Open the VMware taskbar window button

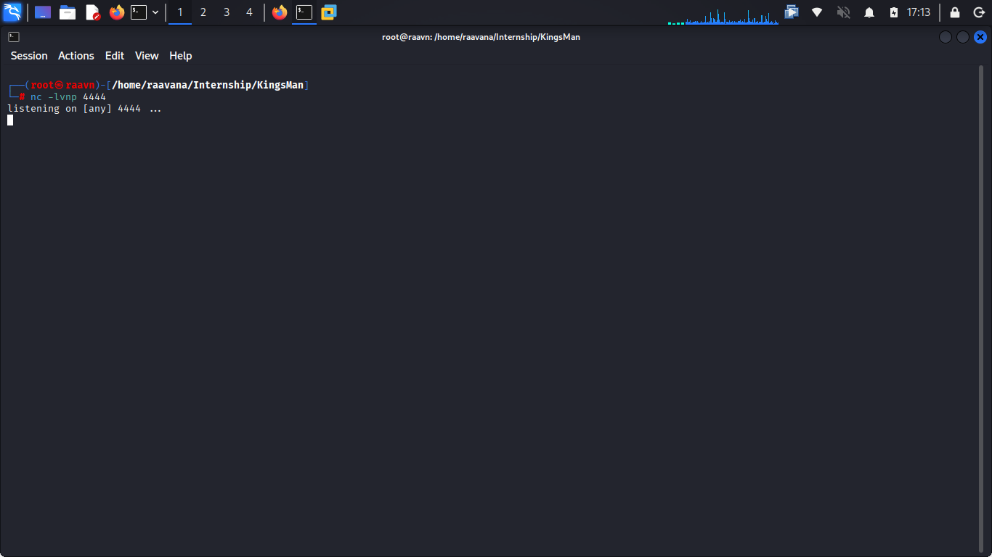(329, 12)
